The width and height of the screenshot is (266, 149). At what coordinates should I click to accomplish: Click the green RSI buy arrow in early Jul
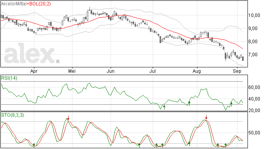pos(164,107)
